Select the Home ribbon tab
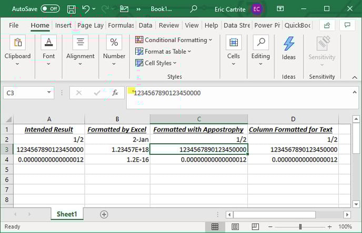Viewport: 362px width, 233px height. point(40,25)
